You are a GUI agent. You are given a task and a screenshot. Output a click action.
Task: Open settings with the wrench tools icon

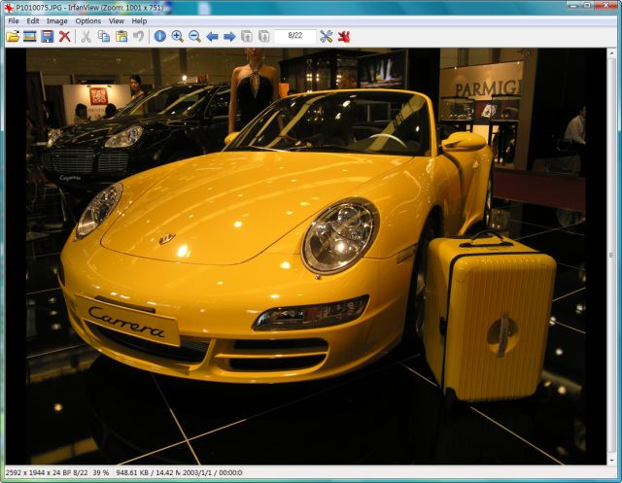(x=326, y=36)
